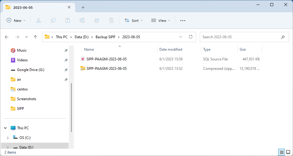
Task: Add a new tab with plus
Action: pos(83,8)
